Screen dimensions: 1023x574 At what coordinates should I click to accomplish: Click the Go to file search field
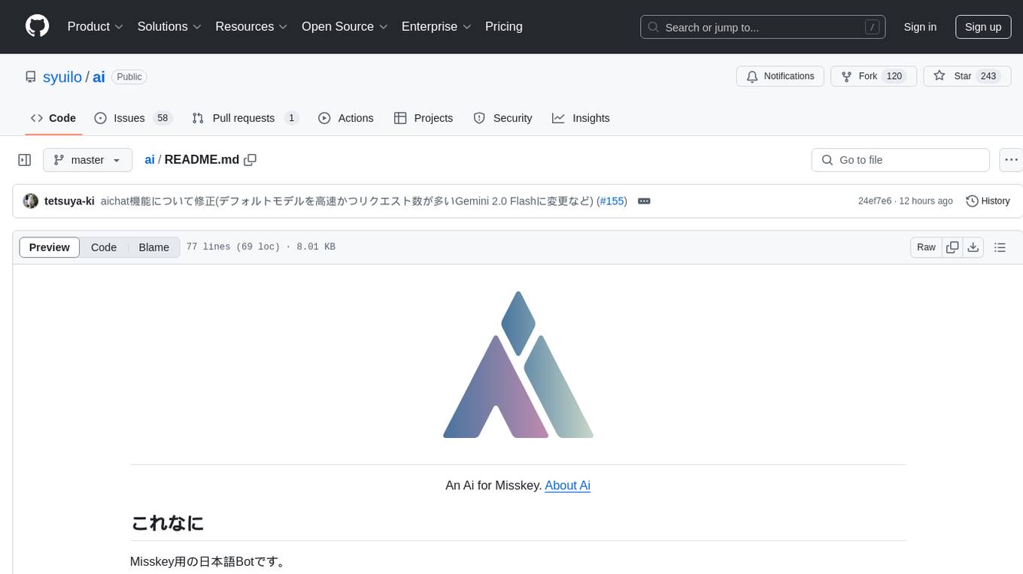[900, 160]
